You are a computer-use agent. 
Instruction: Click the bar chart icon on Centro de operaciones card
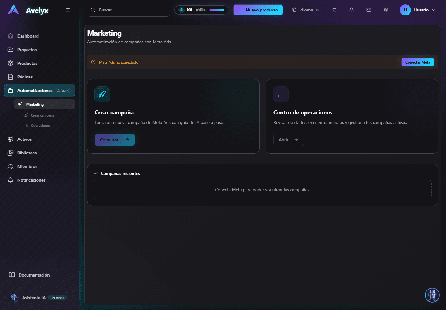coord(281,94)
